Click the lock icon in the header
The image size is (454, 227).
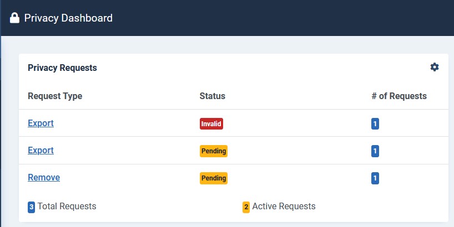point(14,18)
